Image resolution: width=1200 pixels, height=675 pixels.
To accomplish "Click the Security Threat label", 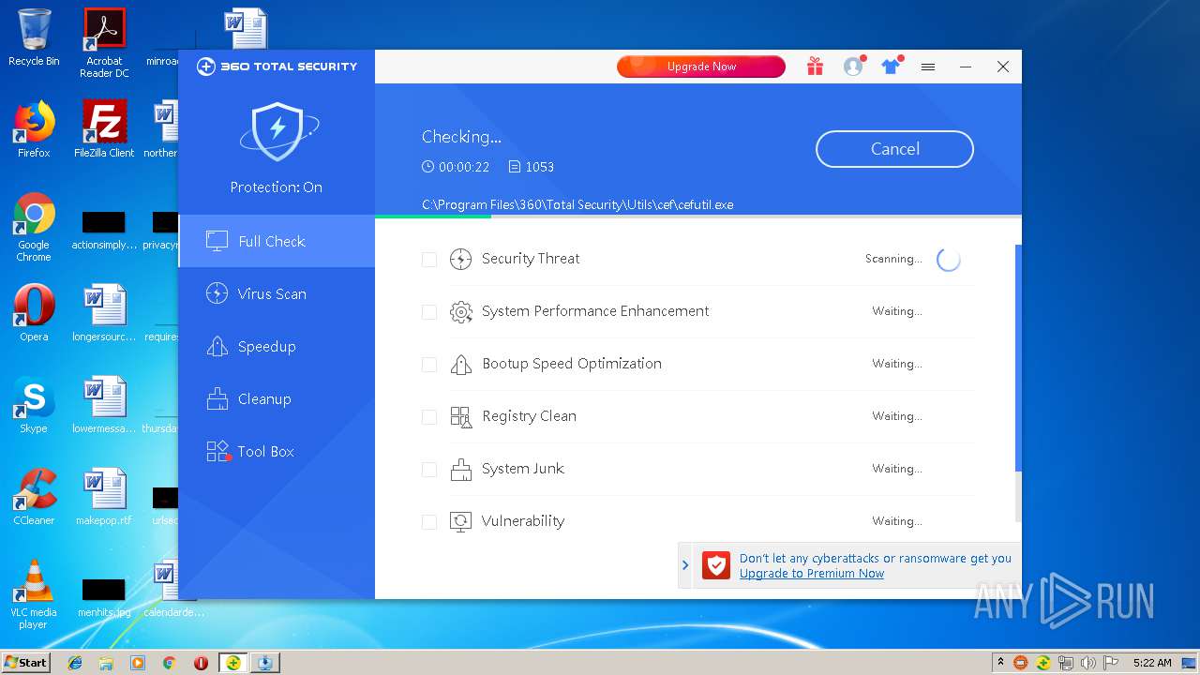I will pos(531,259).
